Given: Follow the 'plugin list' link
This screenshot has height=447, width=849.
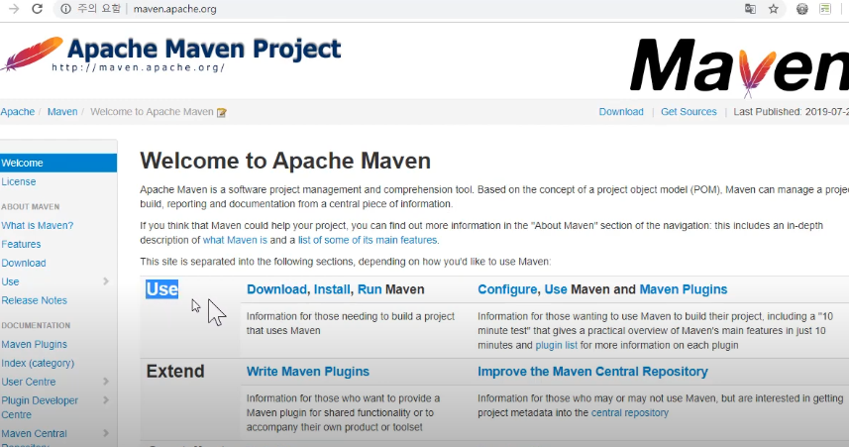Looking at the screenshot, I should pos(556,345).
